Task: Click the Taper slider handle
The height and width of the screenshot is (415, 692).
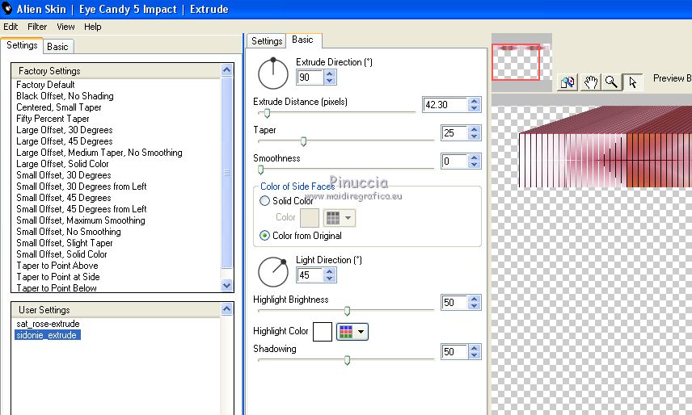Action: click(303, 141)
